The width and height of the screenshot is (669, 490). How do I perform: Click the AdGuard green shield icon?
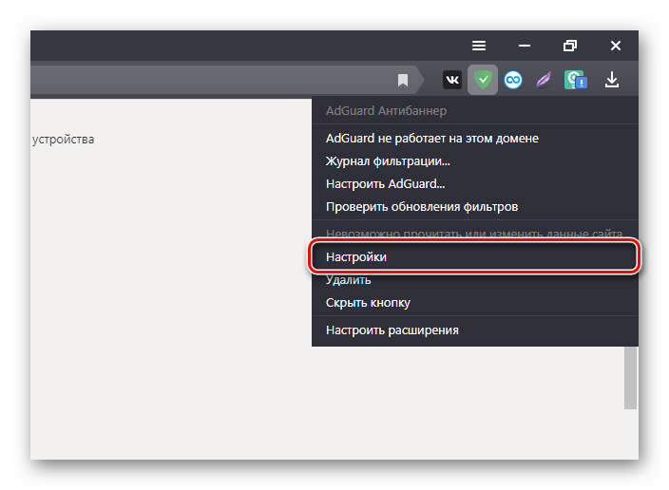point(483,80)
